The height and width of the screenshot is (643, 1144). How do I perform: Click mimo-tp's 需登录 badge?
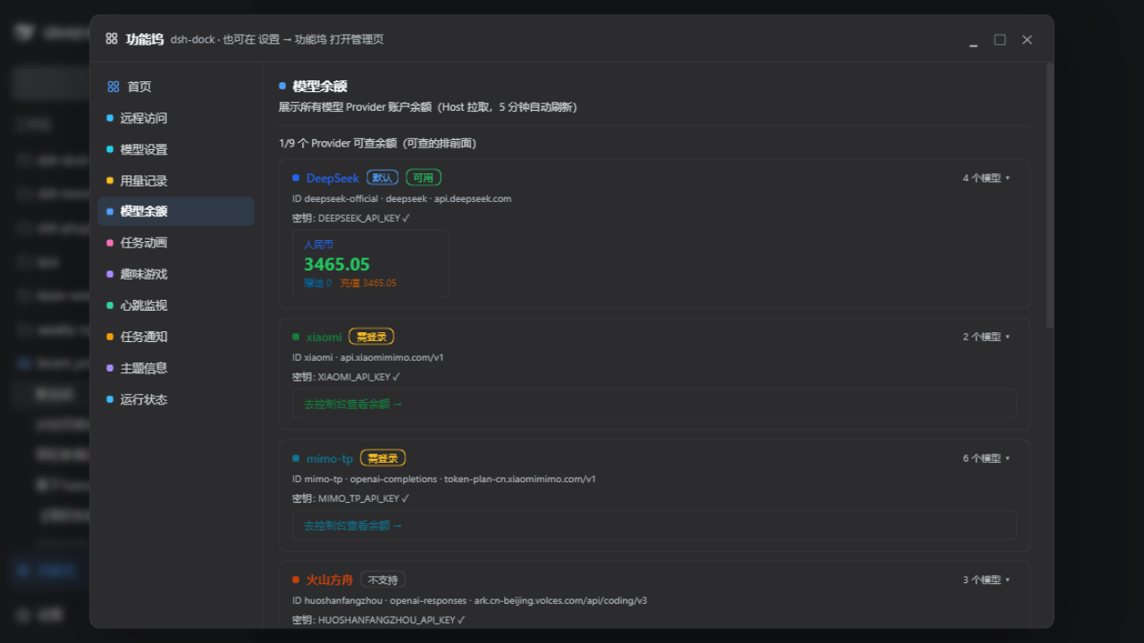(x=383, y=458)
